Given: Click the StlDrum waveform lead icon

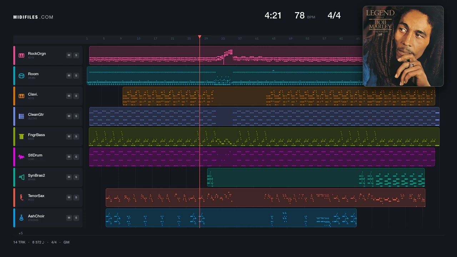Looking at the screenshot, I should pyautogui.click(x=21, y=157).
